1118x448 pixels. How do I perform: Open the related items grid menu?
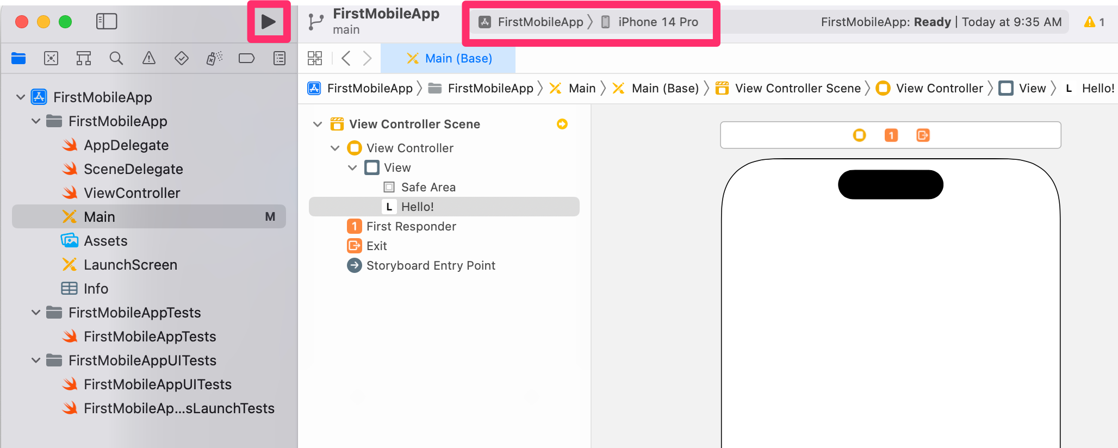(315, 58)
